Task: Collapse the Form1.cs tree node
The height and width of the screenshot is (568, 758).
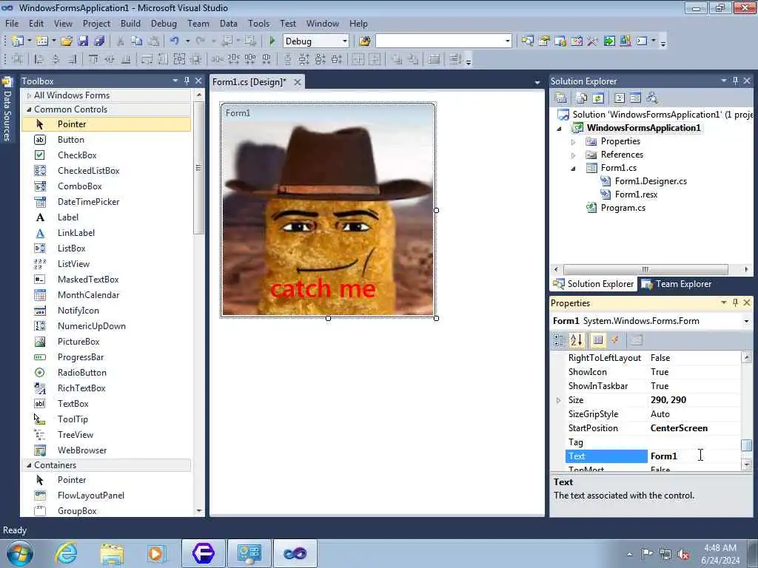Action: (574, 168)
